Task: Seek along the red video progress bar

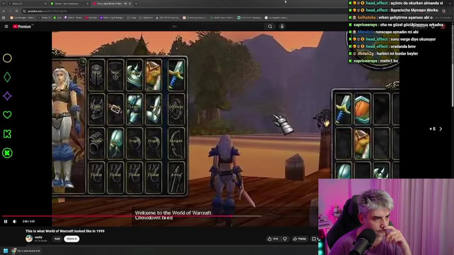Action: pos(117,216)
